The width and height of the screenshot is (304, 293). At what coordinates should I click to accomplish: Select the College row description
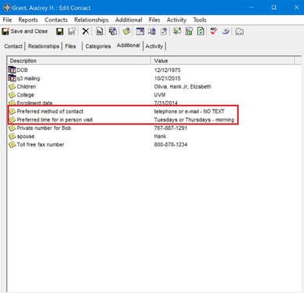click(25, 95)
